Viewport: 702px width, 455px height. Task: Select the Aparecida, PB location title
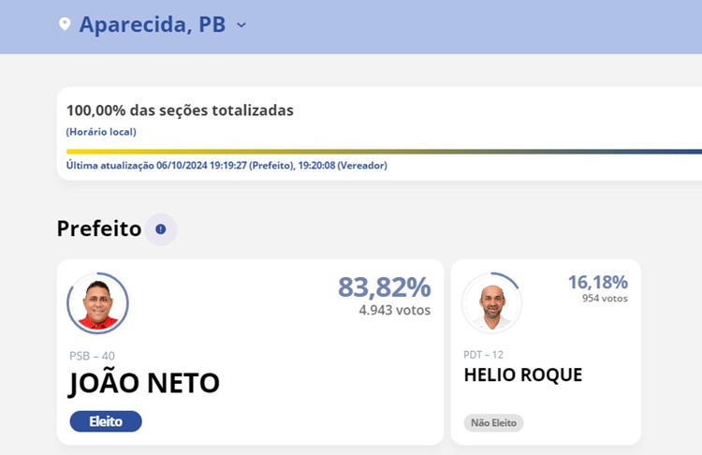[x=152, y=24]
